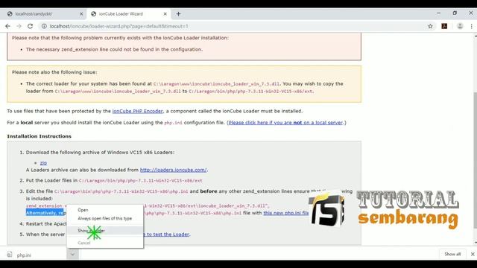Viewport: 477px width, 268px height.
Task: Bookmark this page with the star icon
Action: tap(430, 27)
